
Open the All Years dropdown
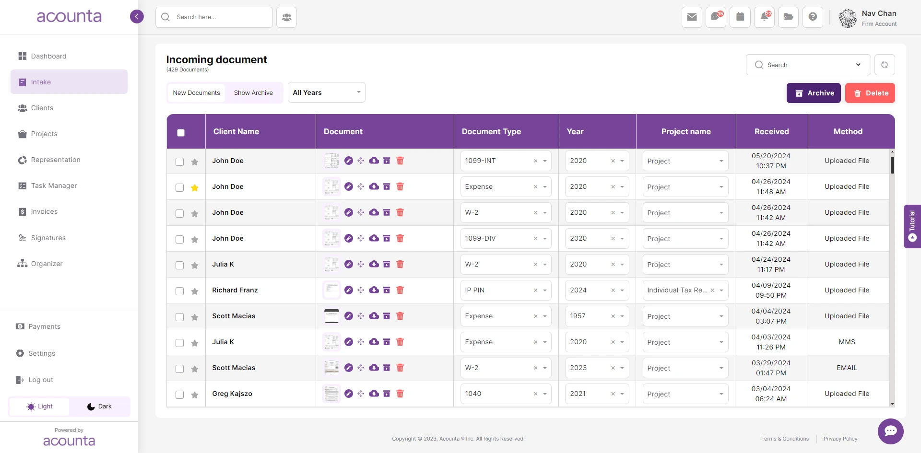tap(326, 92)
